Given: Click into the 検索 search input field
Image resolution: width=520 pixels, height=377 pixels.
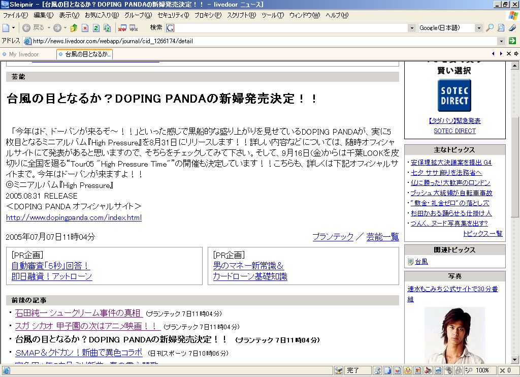Looking at the screenshot, I should coord(291,28).
